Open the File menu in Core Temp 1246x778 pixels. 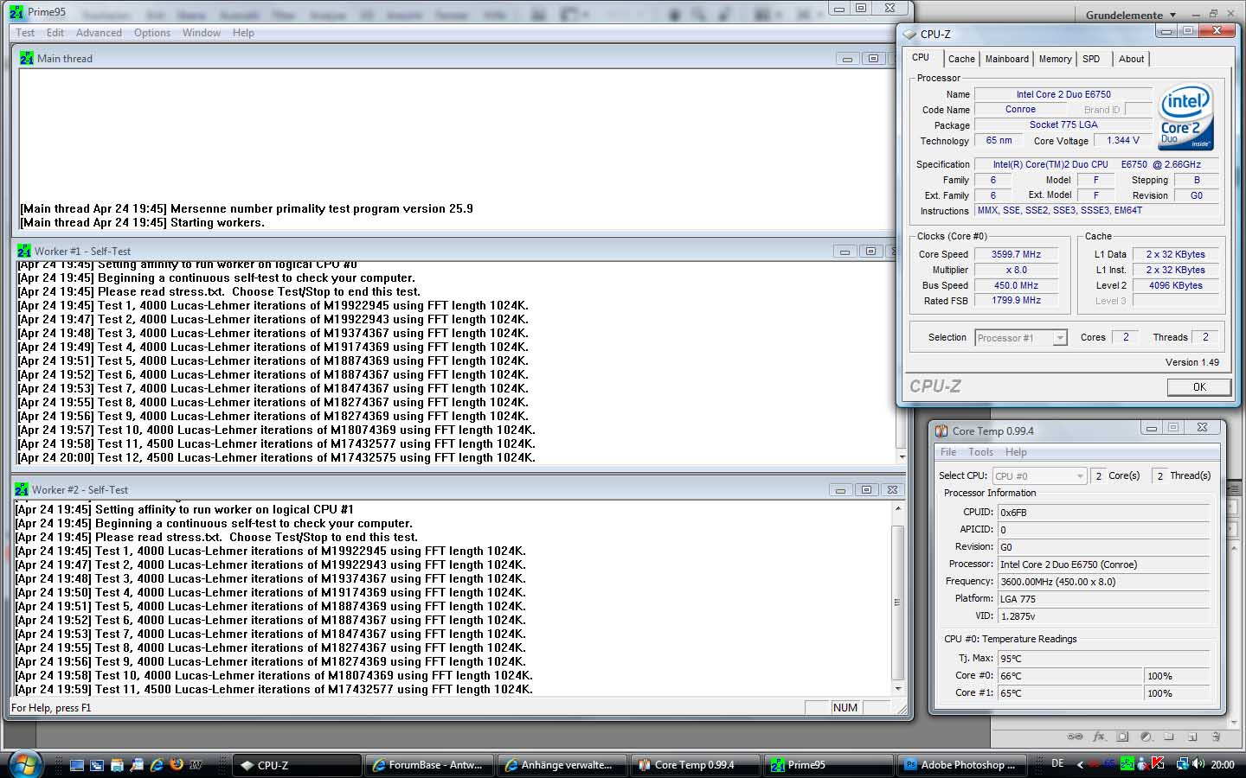tap(948, 452)
